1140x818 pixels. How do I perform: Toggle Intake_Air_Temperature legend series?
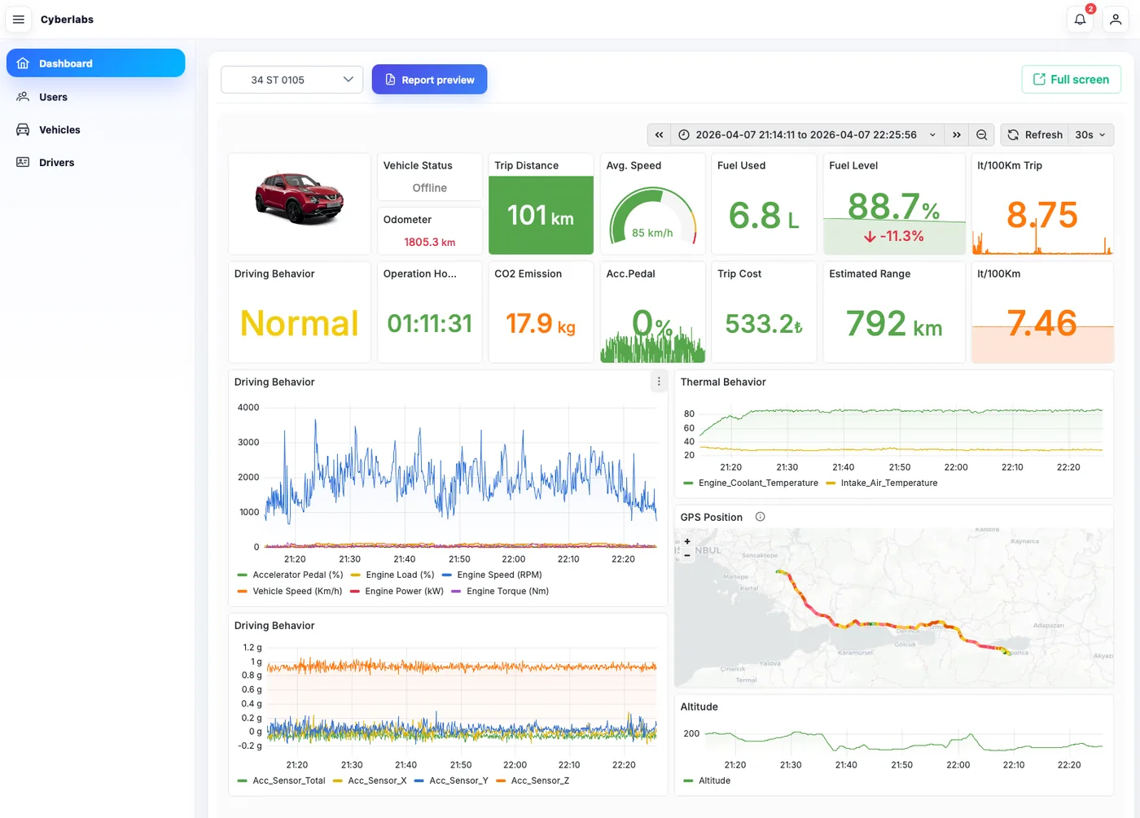click(x=882, y=483)
